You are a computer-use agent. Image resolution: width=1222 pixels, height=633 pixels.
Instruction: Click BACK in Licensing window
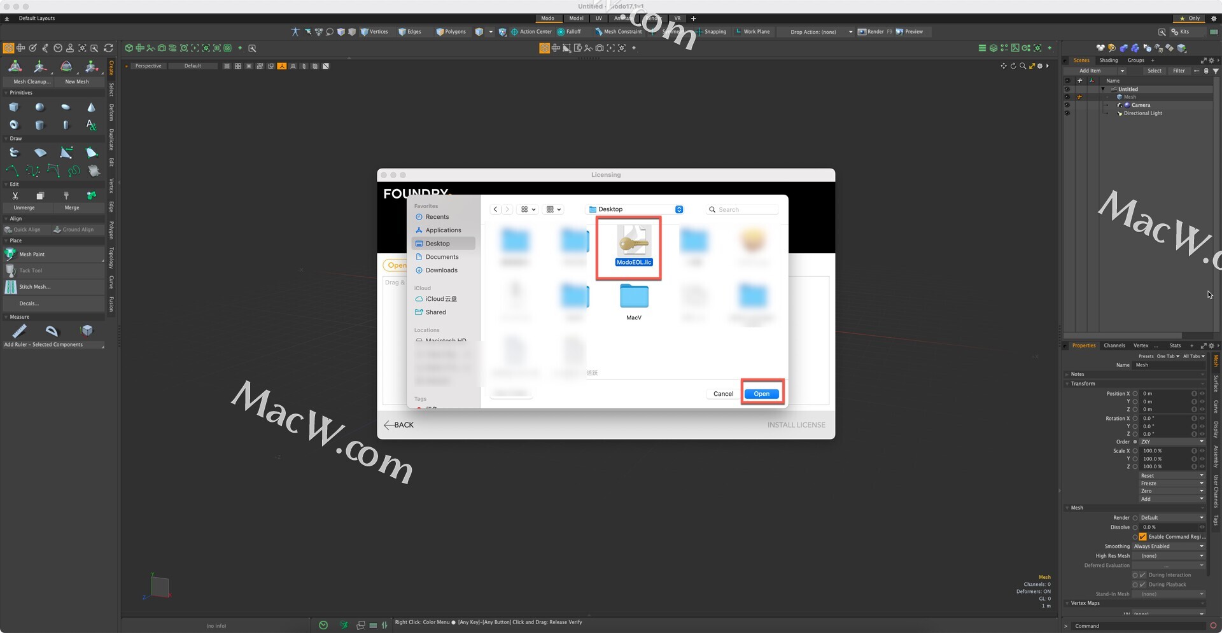pyautogui.click(x=399, y=425)
